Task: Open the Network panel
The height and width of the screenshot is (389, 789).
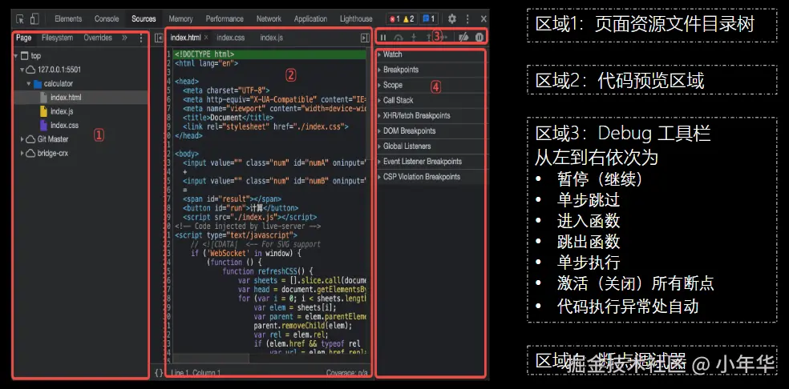Action: pos(269,19)
